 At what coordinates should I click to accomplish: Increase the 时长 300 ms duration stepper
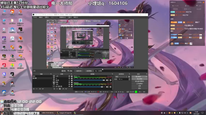tap(129, 79)
